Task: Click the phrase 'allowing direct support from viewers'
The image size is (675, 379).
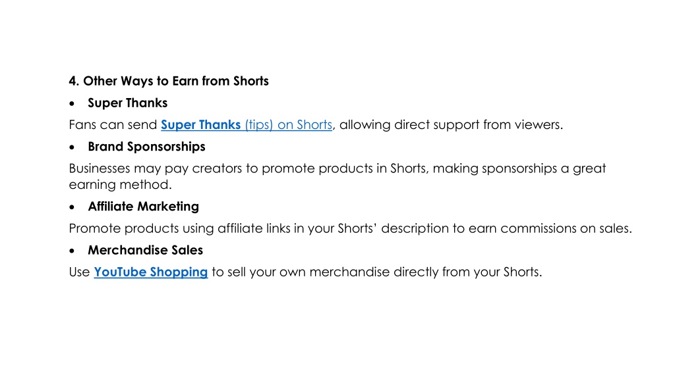Action: 450,124
